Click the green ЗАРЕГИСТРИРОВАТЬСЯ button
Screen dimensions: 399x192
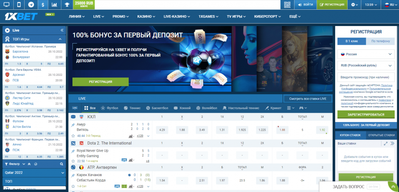click(366, 115)
